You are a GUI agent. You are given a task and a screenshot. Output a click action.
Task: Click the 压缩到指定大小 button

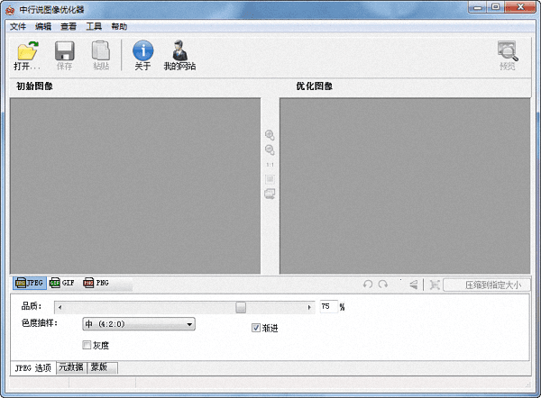click(x=487, y=285)
